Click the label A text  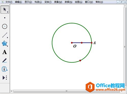(x=94, y=43)
